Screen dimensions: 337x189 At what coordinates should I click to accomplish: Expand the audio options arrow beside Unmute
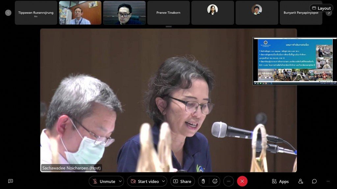point(120,181)
